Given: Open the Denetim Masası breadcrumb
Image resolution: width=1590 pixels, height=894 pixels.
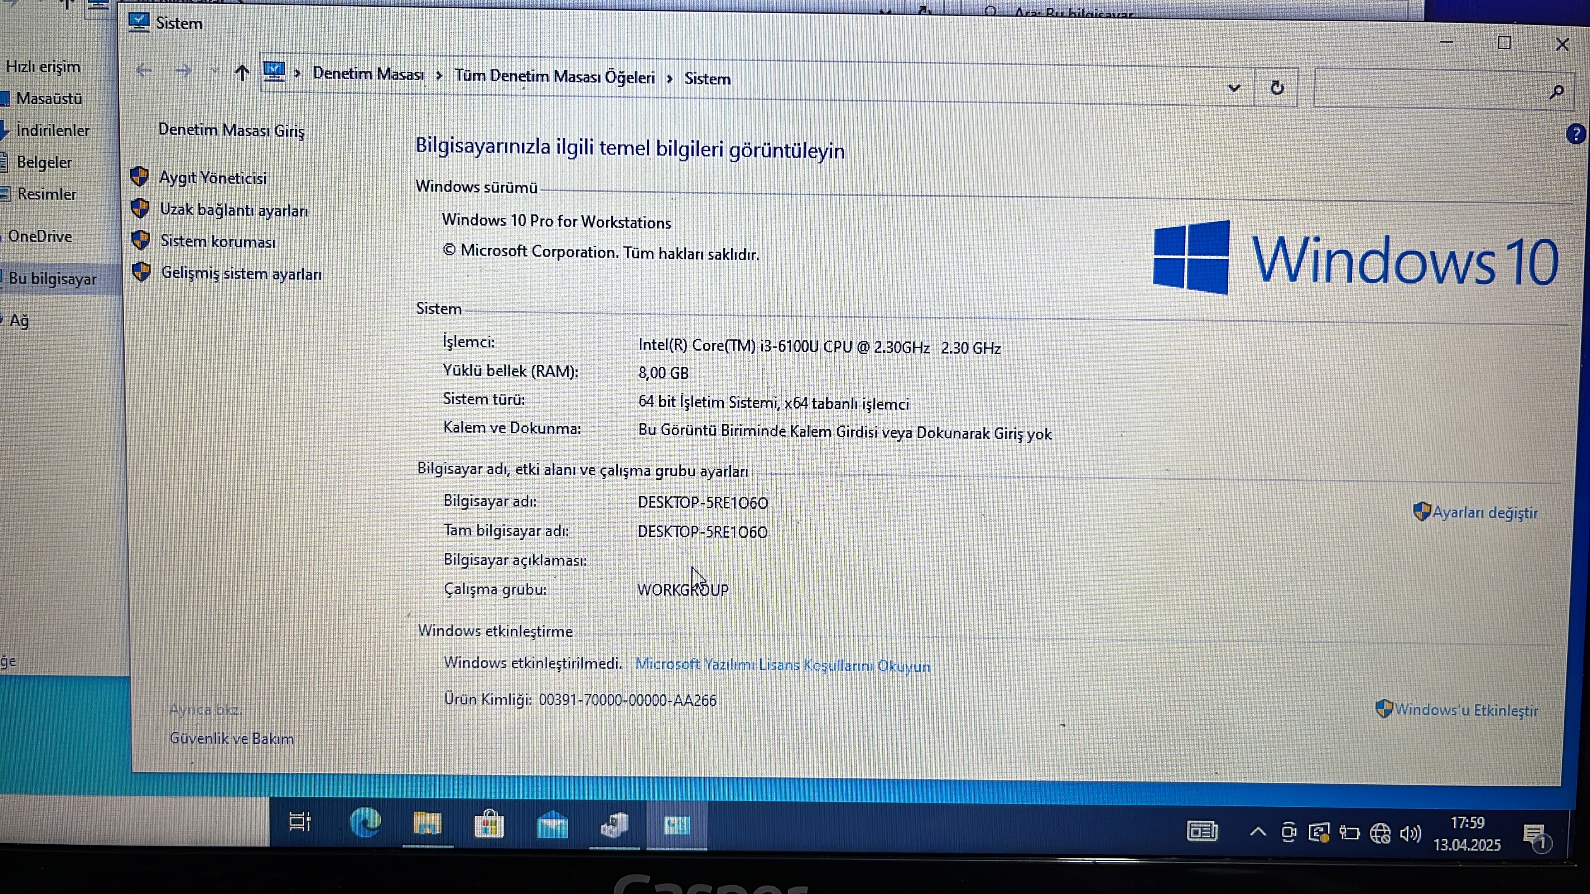Looking at the screenshot, I should coord(369,74).
